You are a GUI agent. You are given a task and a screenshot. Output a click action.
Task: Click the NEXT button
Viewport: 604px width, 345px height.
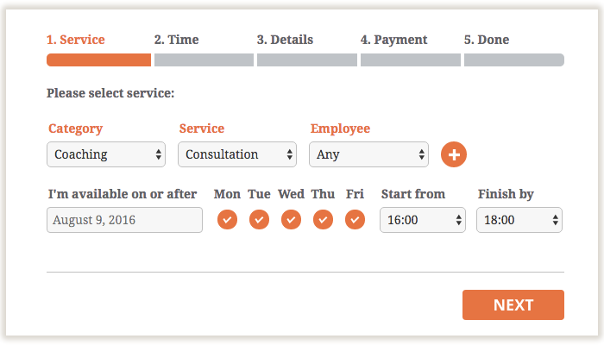coord(513,305)
